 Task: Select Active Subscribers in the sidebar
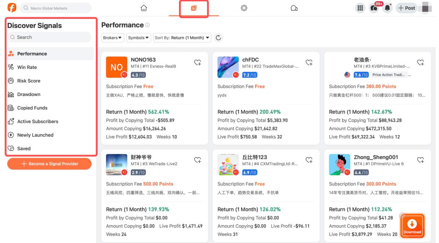50,121
